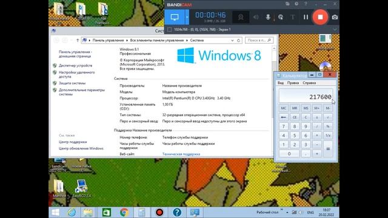
Task: Click the Control Panel search field
Action: click(259, 41)
